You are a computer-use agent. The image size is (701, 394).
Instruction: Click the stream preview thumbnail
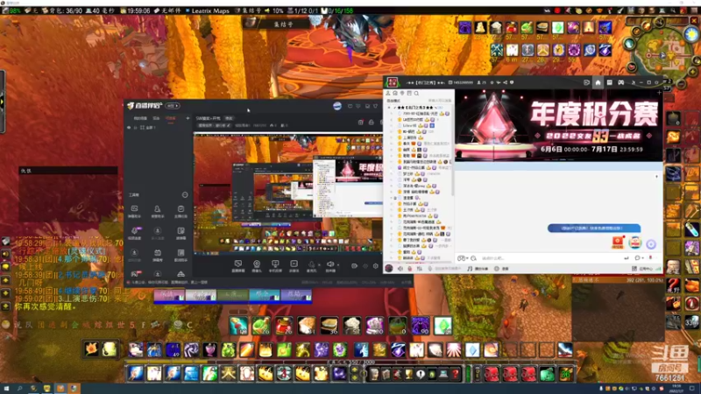pos(288,193)
